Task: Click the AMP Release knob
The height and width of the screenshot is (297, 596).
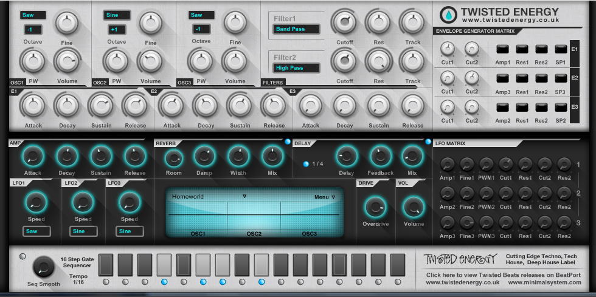Action: click(x=134, y=156)
